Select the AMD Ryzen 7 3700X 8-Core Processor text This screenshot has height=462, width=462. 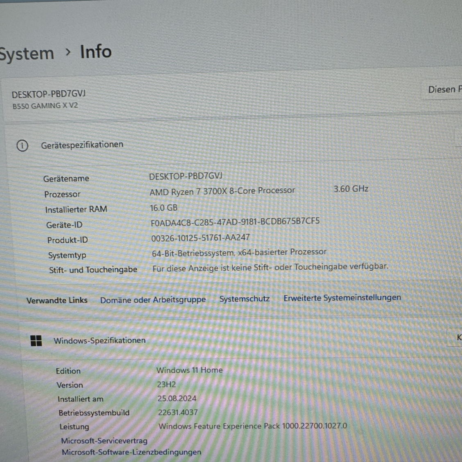click(222, 191)
